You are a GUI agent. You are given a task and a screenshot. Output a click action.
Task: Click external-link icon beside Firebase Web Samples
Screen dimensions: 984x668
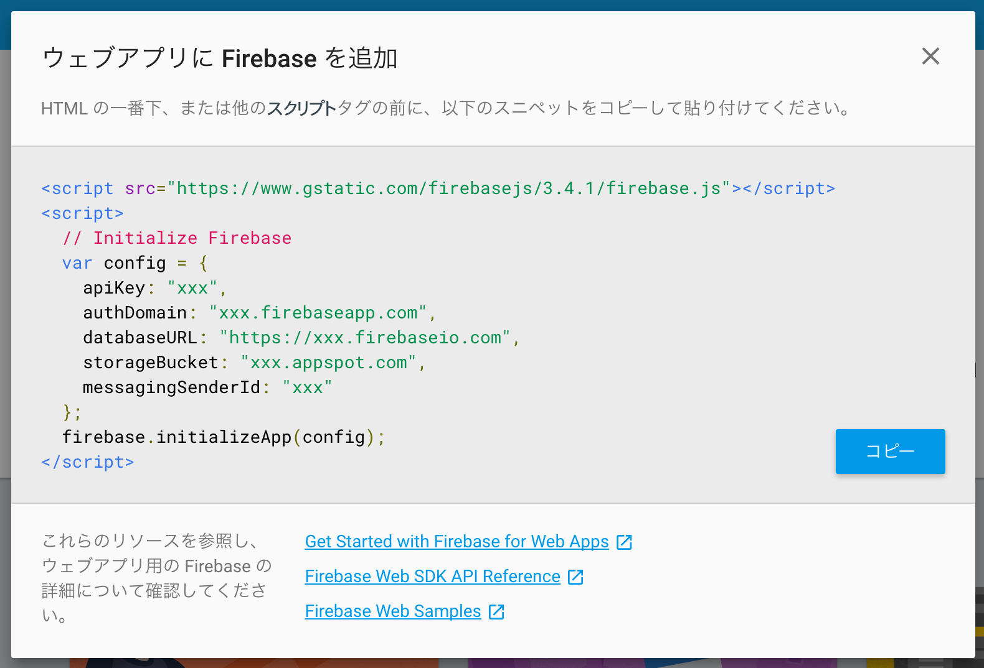coord(496,612)
